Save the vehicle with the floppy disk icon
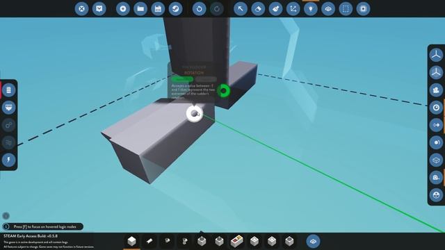 158,9
